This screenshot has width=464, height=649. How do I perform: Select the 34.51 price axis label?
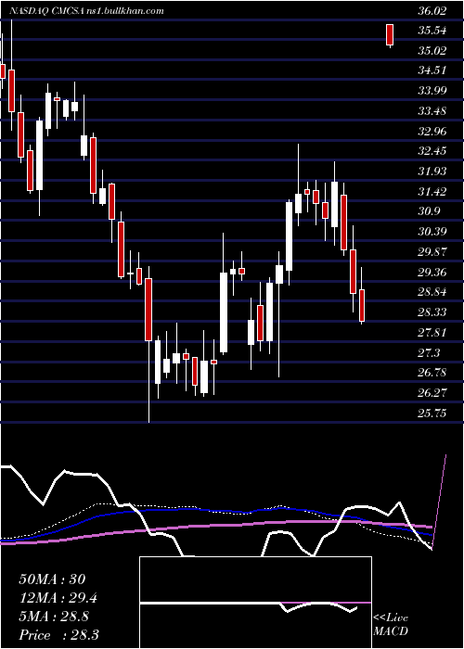(432, 71)
